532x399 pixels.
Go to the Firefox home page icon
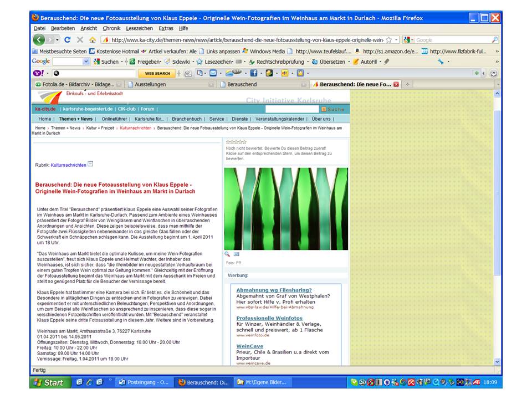[x=93, y=40]
